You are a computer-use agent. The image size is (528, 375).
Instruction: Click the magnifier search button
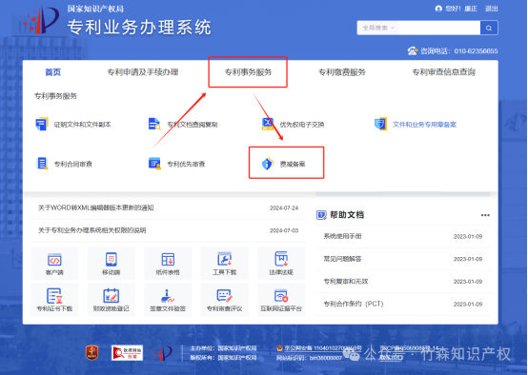point(489,28)
